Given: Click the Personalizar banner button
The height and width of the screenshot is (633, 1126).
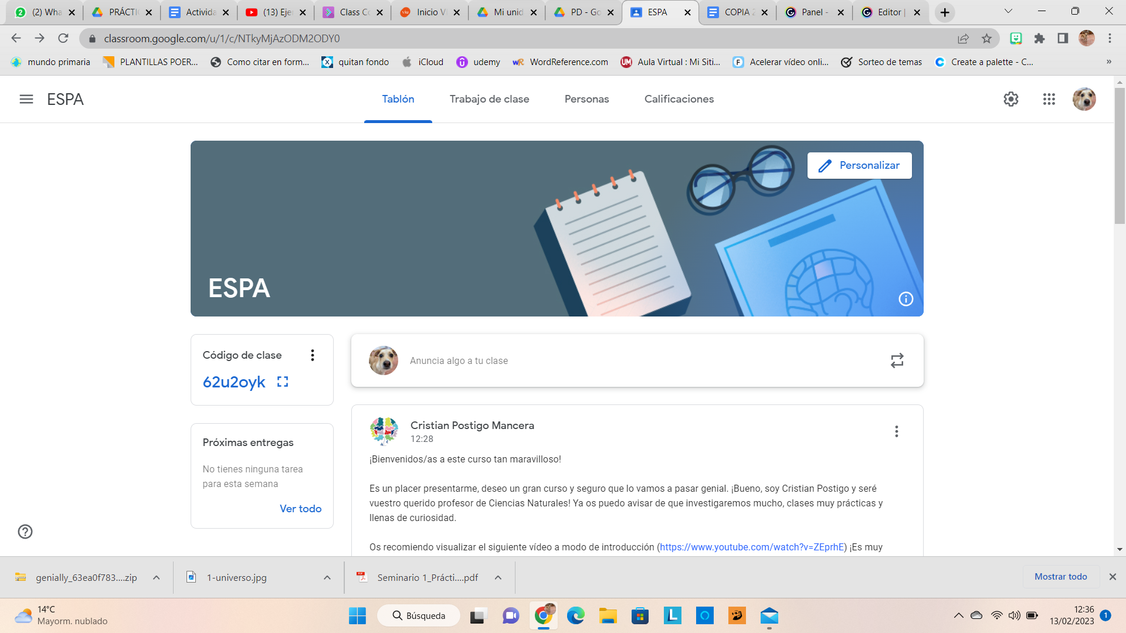Looking at the screenshot, I should tap(859, 165).
